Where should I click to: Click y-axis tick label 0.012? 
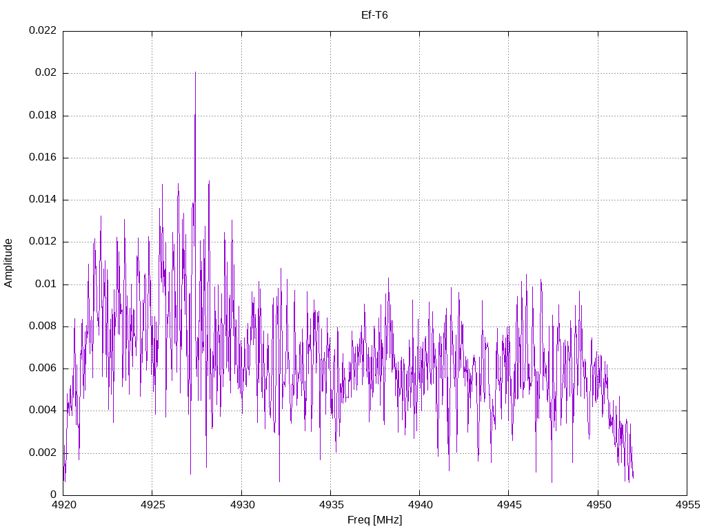tap(43, 242)
